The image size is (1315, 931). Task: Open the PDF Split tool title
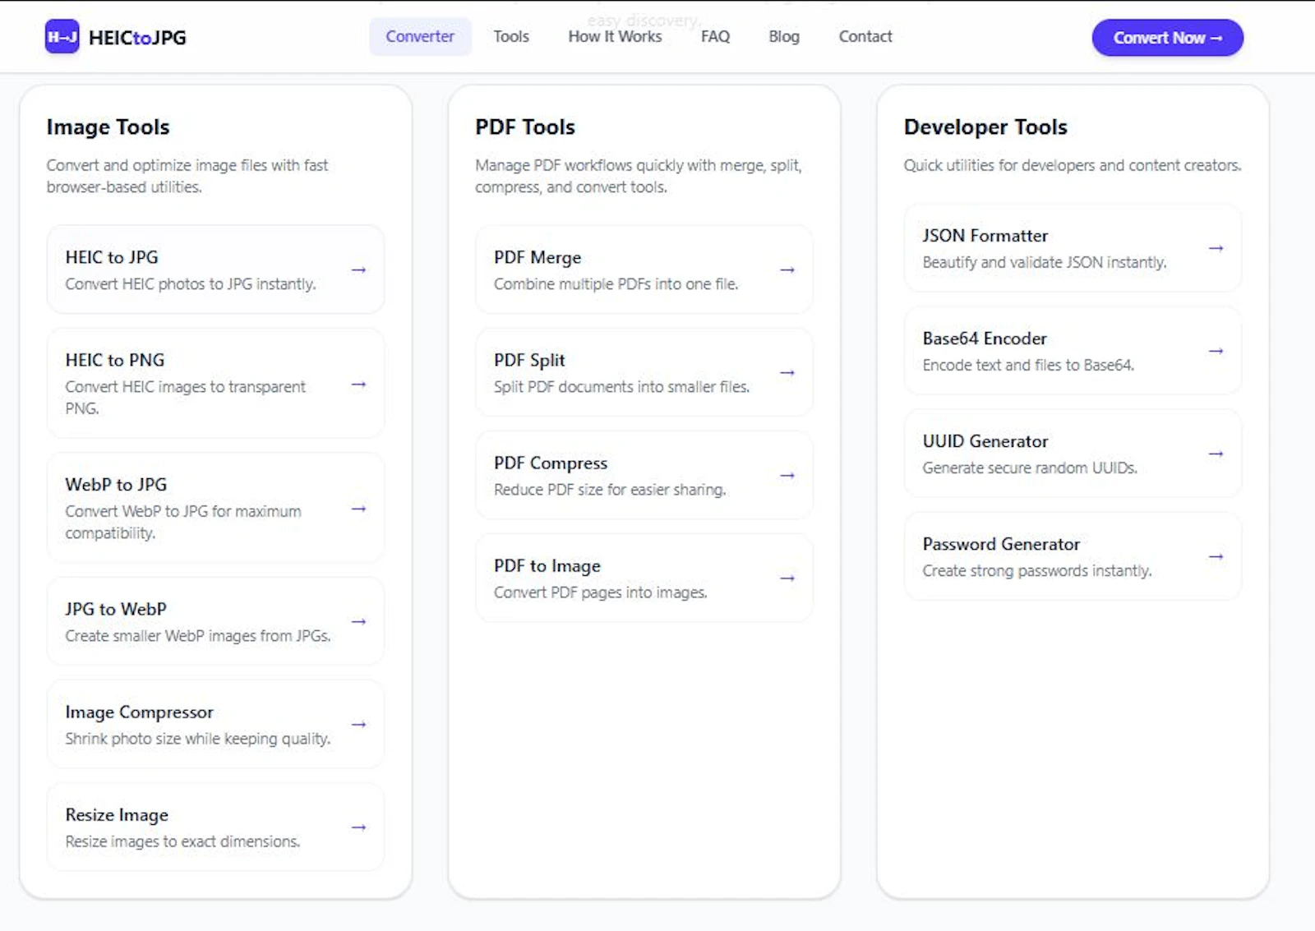tap(529, 360)
